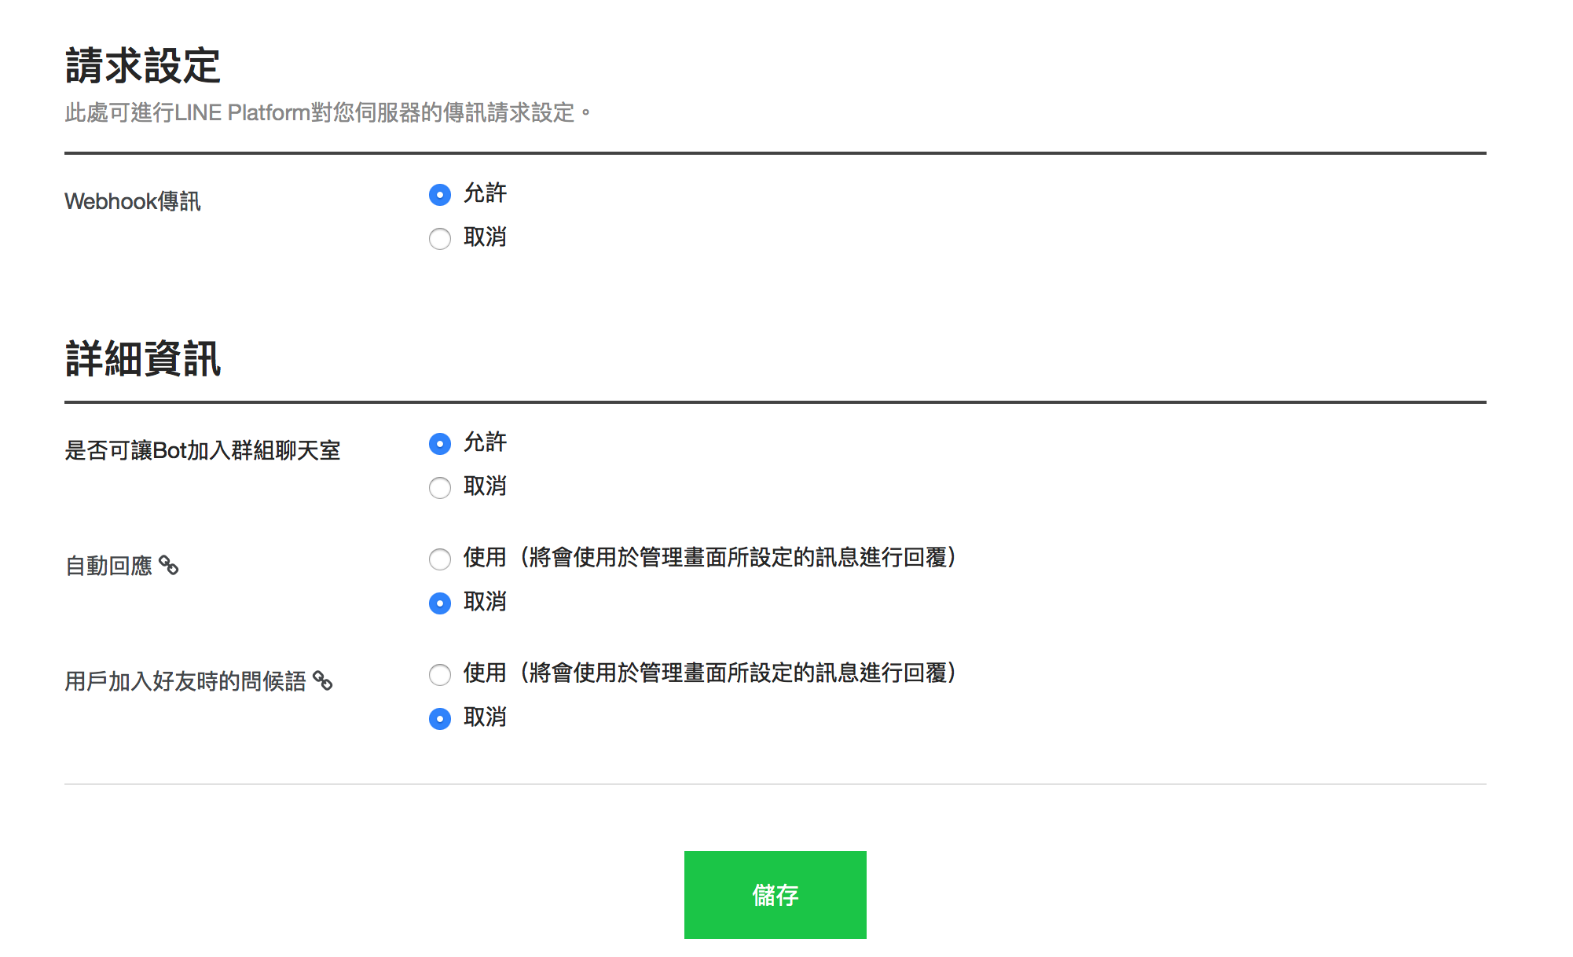1573x957 pixels.
Task: Click the 自動回應 label text
Action: click(108, 566)
